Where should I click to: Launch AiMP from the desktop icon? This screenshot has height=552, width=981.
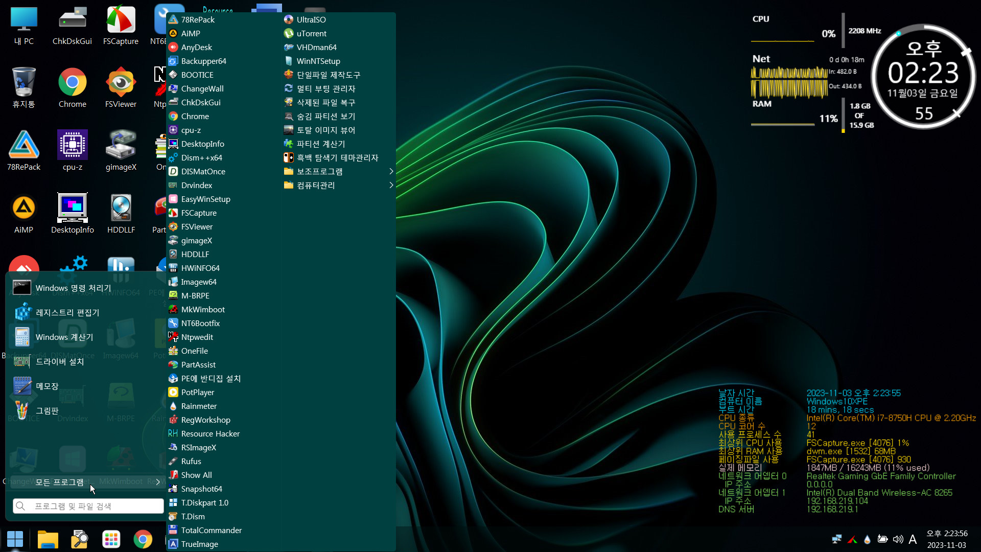[24, 214]
